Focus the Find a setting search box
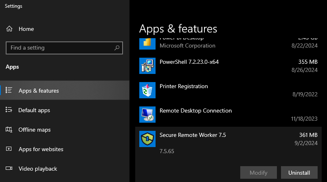Image resolution: width=327 pixels, height=182 pixels. (64, 48)
